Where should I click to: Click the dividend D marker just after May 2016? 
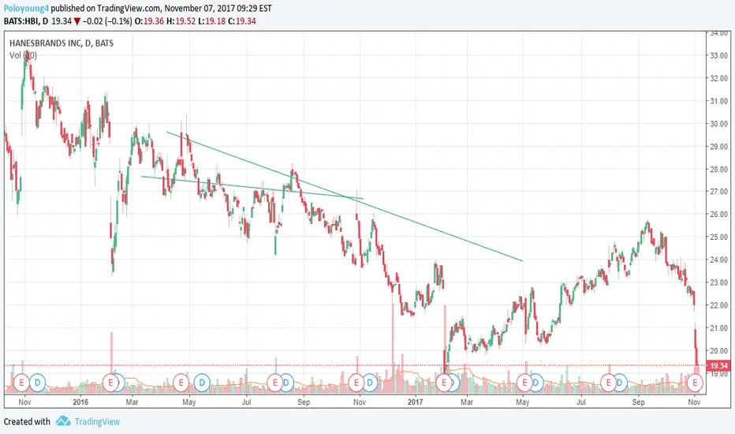pos(202,383)
